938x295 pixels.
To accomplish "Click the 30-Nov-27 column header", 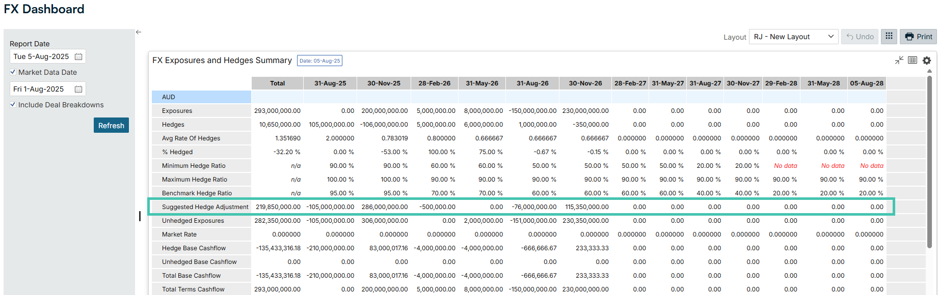I will pos(743,83).
